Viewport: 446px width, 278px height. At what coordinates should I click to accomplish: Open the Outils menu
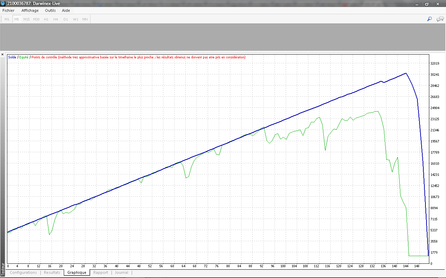[x=51, y=10]
